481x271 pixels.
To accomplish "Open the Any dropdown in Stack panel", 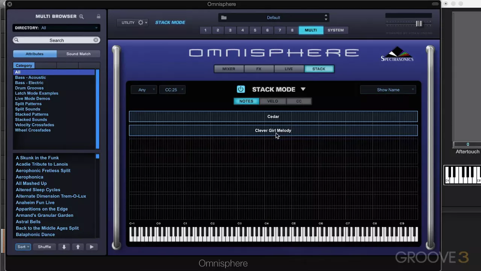I will [144, 90].
